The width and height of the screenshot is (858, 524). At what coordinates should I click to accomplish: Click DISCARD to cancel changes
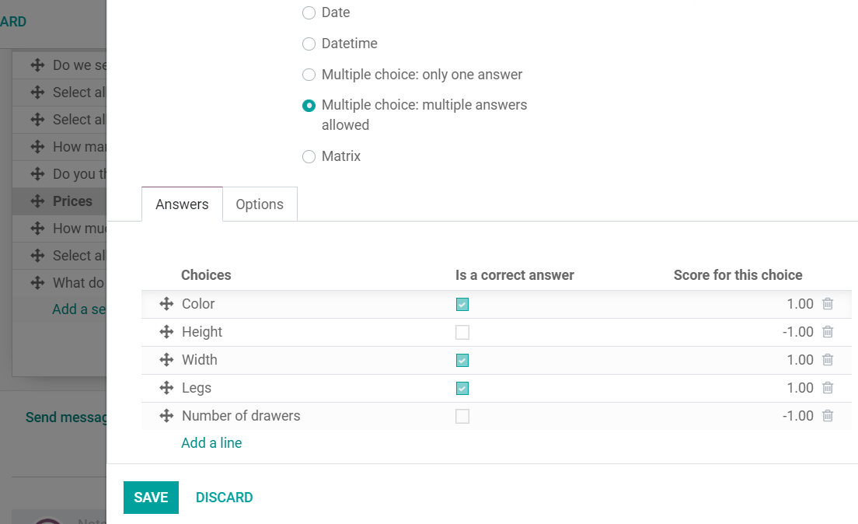[224, 498]
